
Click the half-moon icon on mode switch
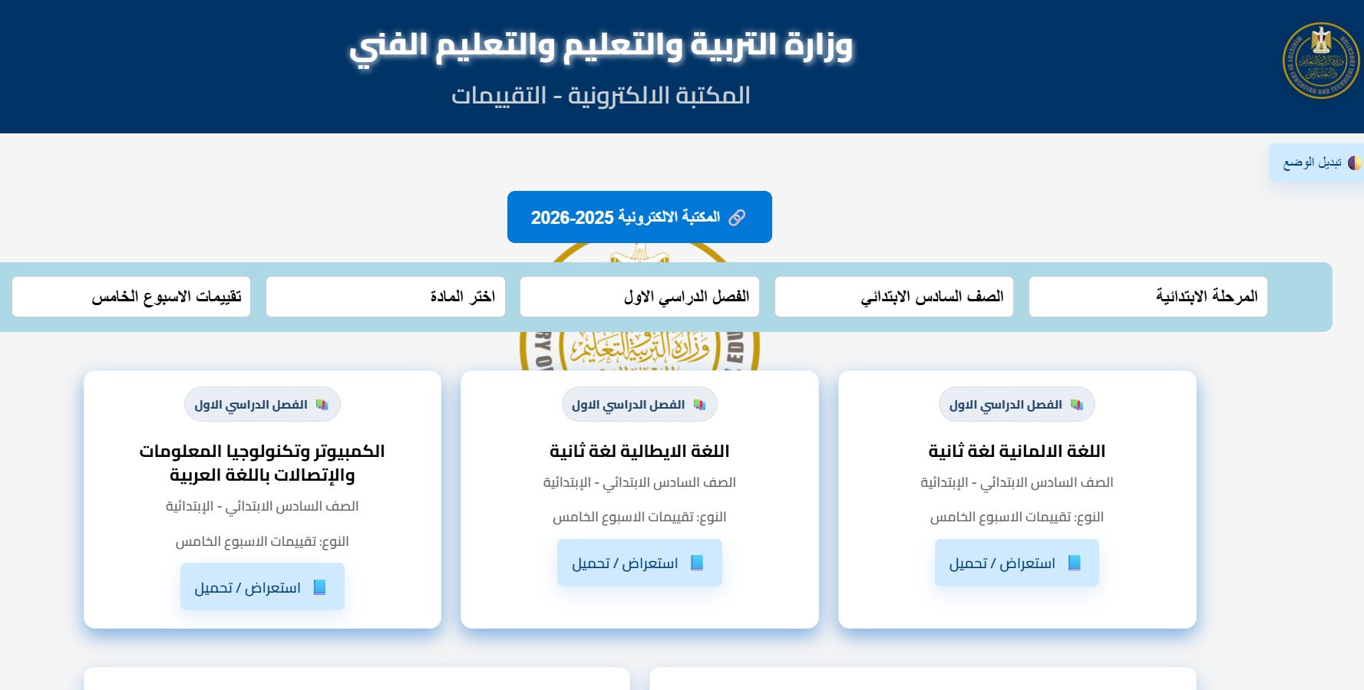[1354, 163]
